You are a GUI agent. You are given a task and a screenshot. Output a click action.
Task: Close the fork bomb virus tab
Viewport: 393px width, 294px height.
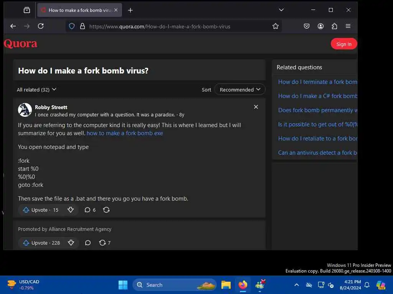116,10
